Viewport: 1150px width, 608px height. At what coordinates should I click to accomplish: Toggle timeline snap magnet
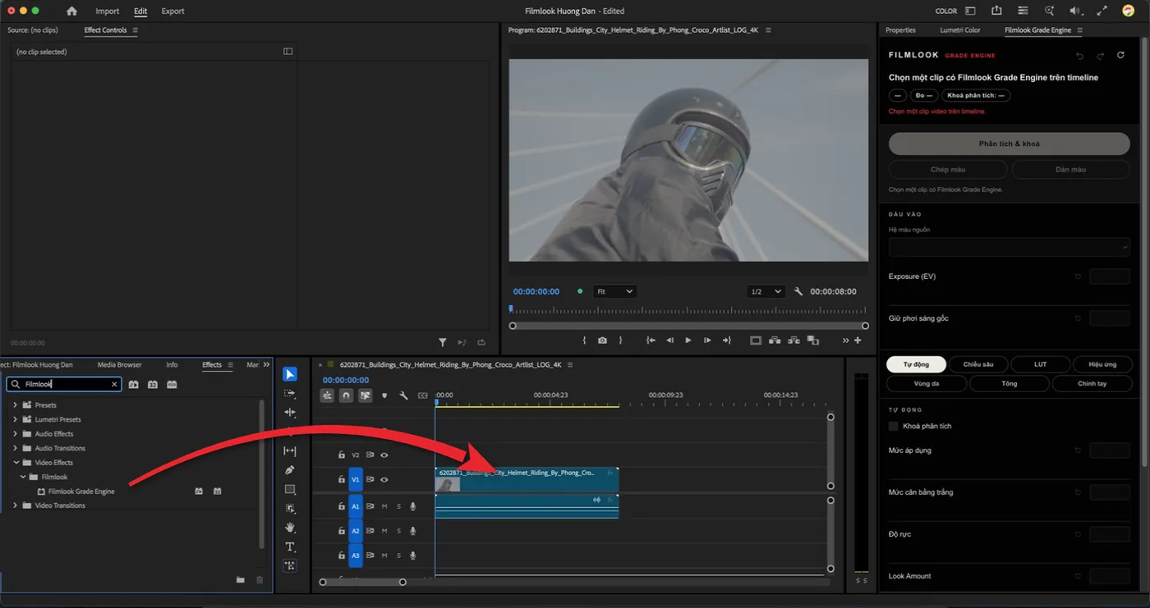347,395
